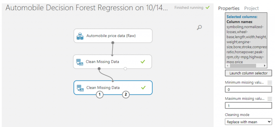Viewport: 275px width, 127px height.
Task: Click the Launch column selector button
Action: pos(248,73)
